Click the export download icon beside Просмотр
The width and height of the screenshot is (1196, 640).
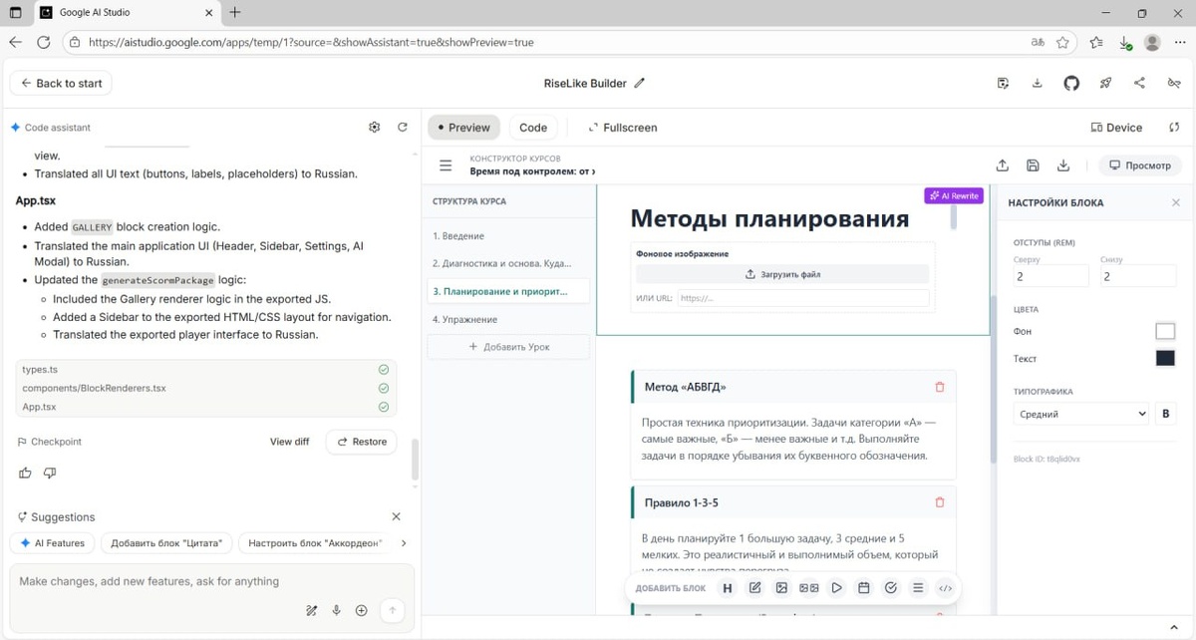(1063, 165)
